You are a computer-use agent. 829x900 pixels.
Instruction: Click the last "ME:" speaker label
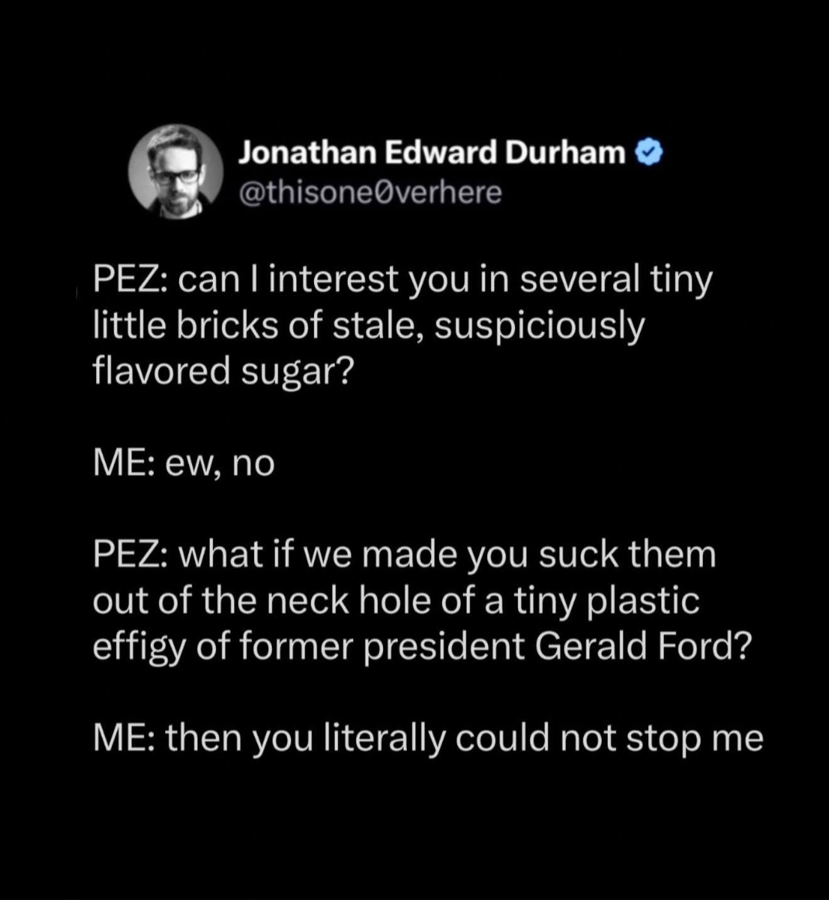tap(124, 737)
